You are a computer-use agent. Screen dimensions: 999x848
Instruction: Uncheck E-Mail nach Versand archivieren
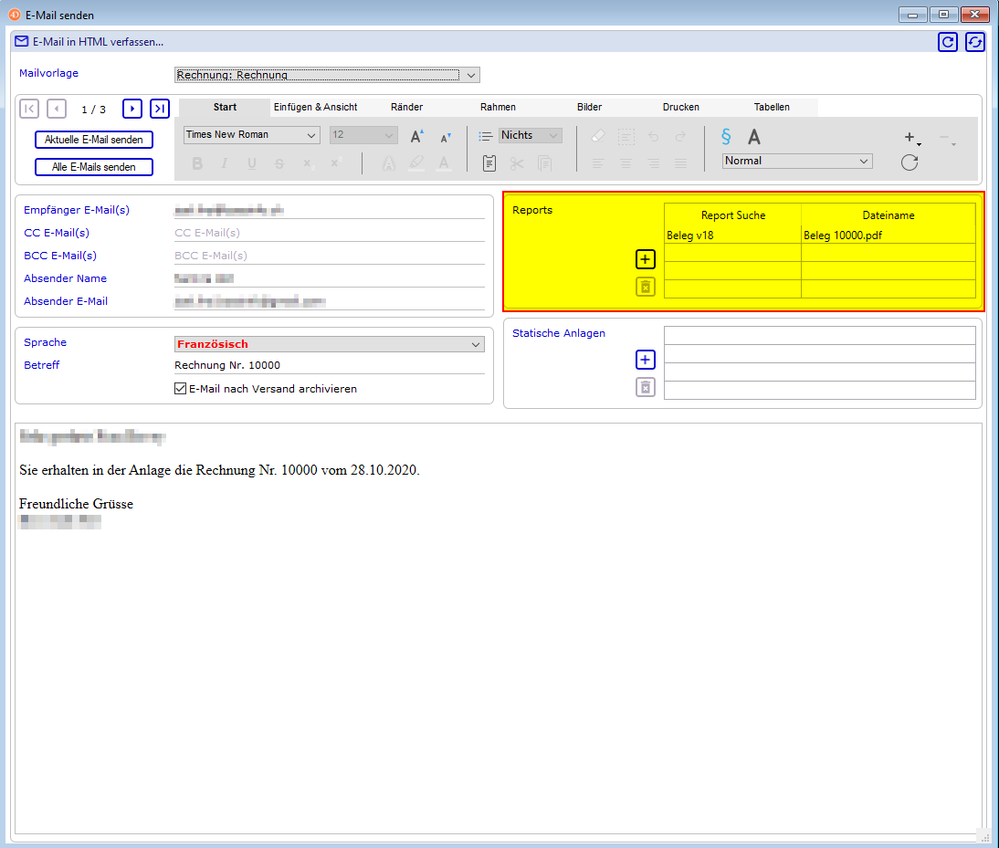(180, 389)
